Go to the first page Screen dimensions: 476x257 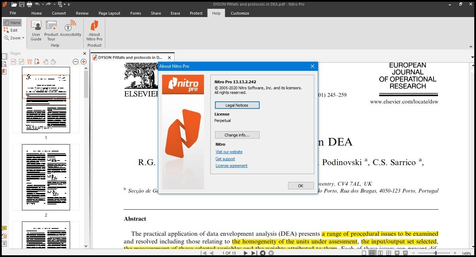(204, 253)
